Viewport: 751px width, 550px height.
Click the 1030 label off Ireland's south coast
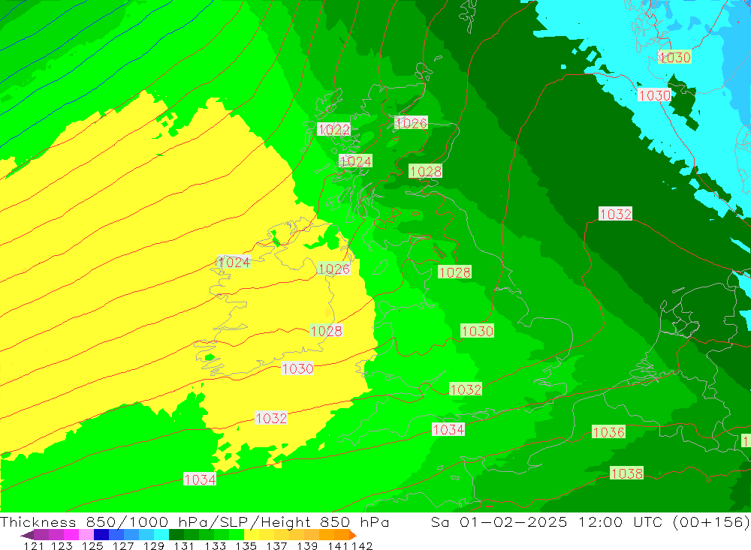(x=297, y=368)
